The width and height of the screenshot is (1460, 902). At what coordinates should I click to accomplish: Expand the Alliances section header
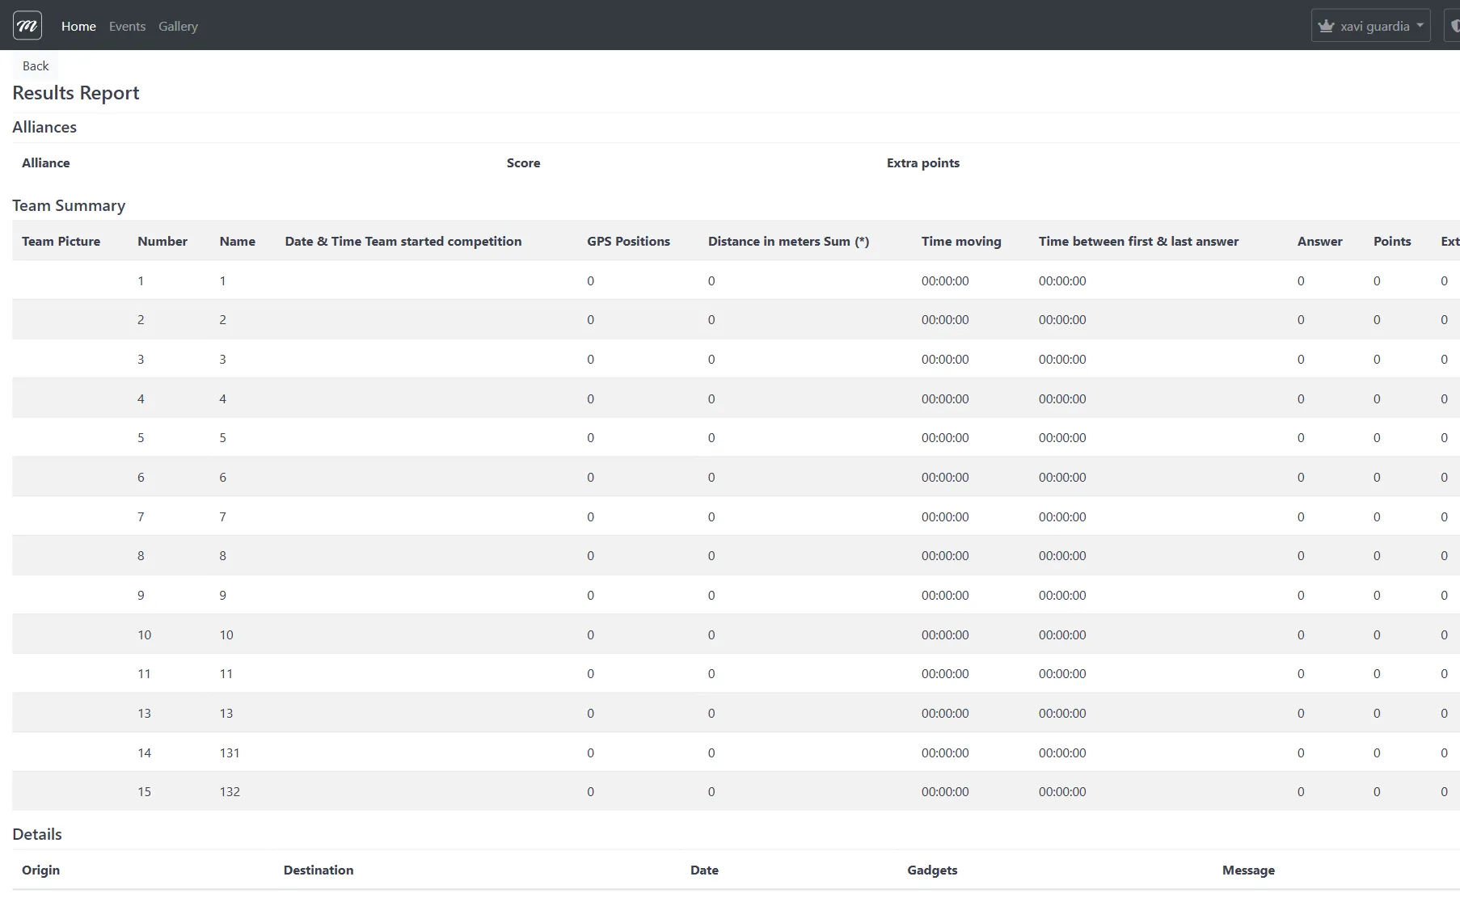click(x=44, y=127)
